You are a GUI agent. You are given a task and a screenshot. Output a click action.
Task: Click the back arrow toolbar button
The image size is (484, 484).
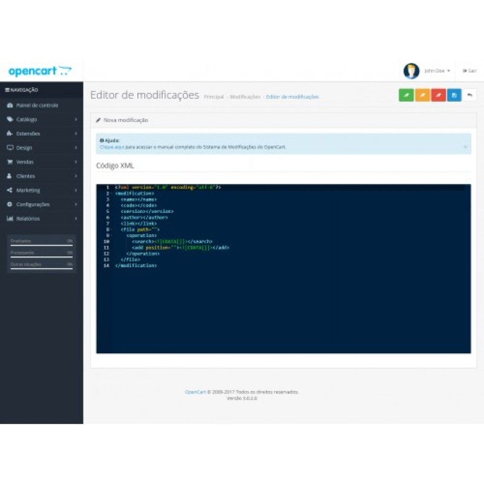tap(469, 95)
